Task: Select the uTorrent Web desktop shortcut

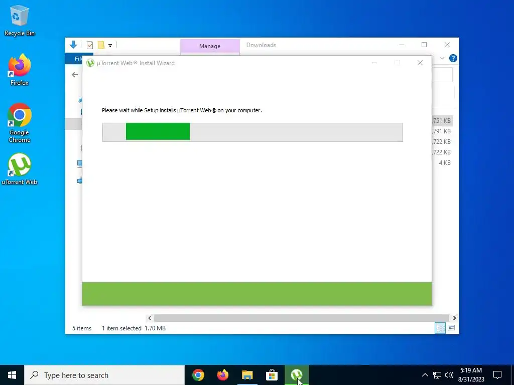Action: tap(20, 169)
